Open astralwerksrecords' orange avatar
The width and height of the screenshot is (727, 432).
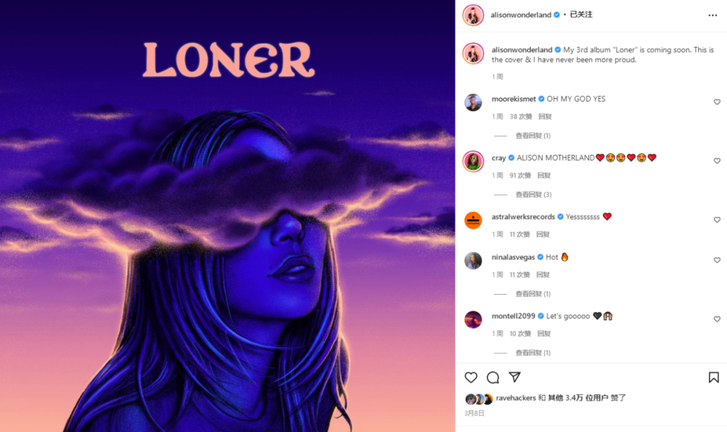point(473,220)
